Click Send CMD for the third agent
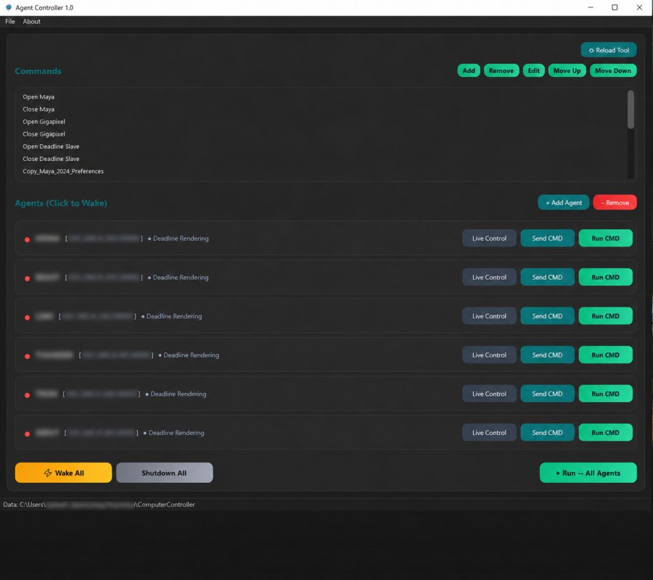Image resolution: width=653 pixels, height=580 pixels. coord(547,316)
